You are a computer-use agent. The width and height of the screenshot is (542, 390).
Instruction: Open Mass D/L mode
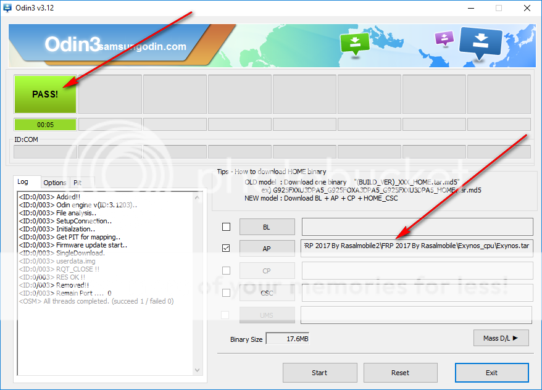pos(501,338)
